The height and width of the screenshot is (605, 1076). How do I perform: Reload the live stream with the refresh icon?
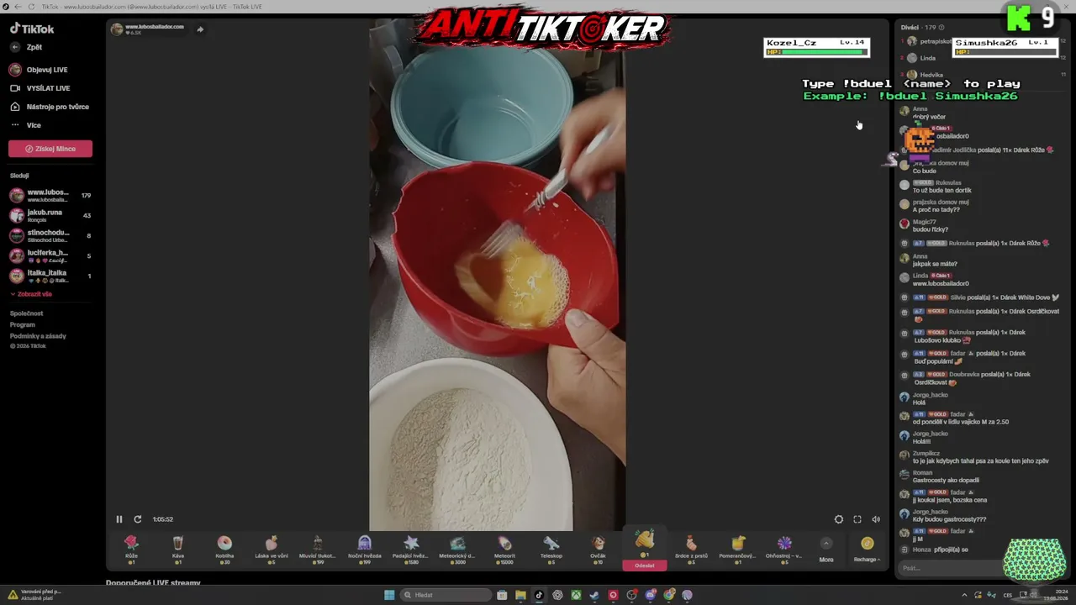click(x=138, y=519)
